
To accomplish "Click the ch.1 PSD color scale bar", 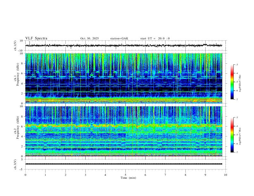I will coord(232,82).
